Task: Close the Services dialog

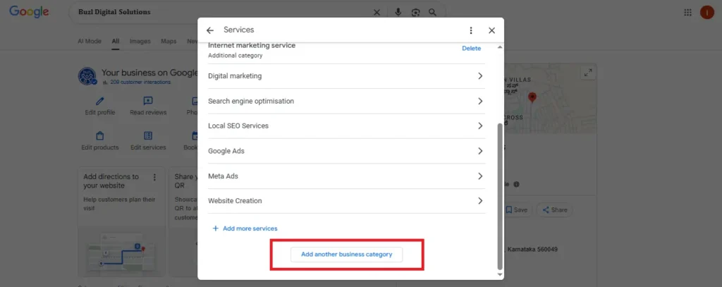Action: pyautogui.click(x=491, y=30)
